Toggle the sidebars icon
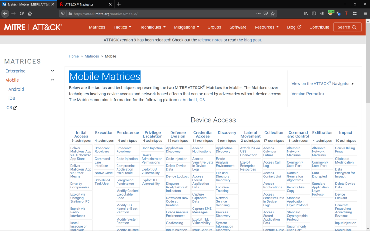 click(314, 14)
